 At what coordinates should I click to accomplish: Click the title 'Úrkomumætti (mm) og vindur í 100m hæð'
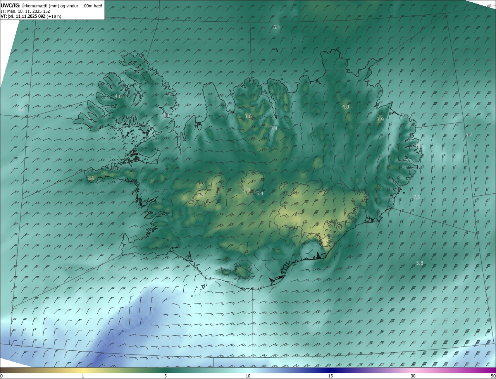click(x=62, y=5)
